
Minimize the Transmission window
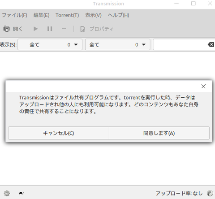coord(176,4)
